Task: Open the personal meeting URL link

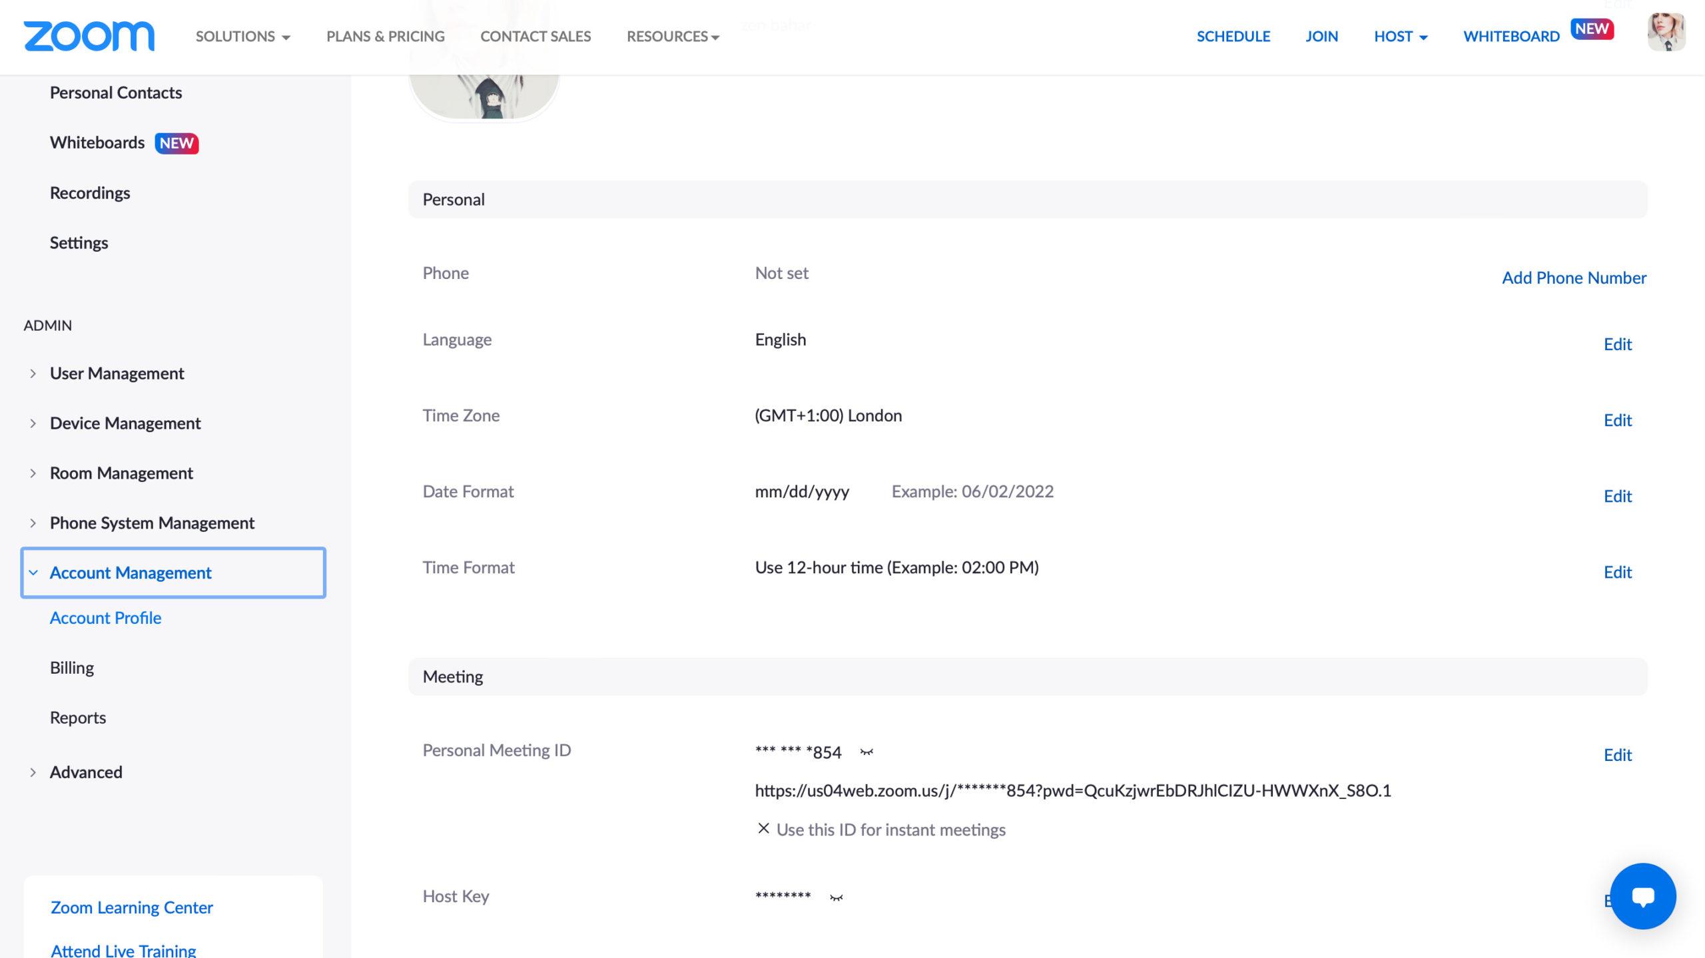Action: click(1072, 791)
